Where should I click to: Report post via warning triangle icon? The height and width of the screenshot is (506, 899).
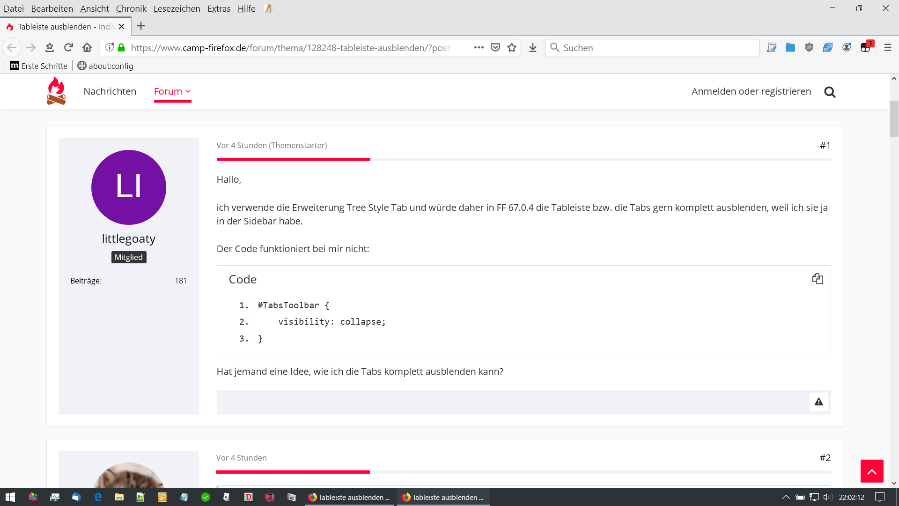818,402
